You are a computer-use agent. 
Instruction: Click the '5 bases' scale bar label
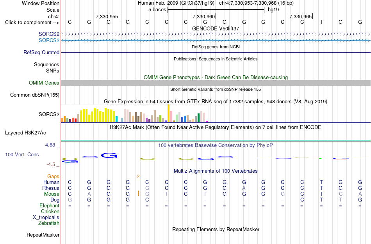pyautogui.click(x=157, y=10)
